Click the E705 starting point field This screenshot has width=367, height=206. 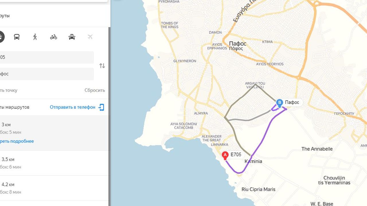[46, 58]
